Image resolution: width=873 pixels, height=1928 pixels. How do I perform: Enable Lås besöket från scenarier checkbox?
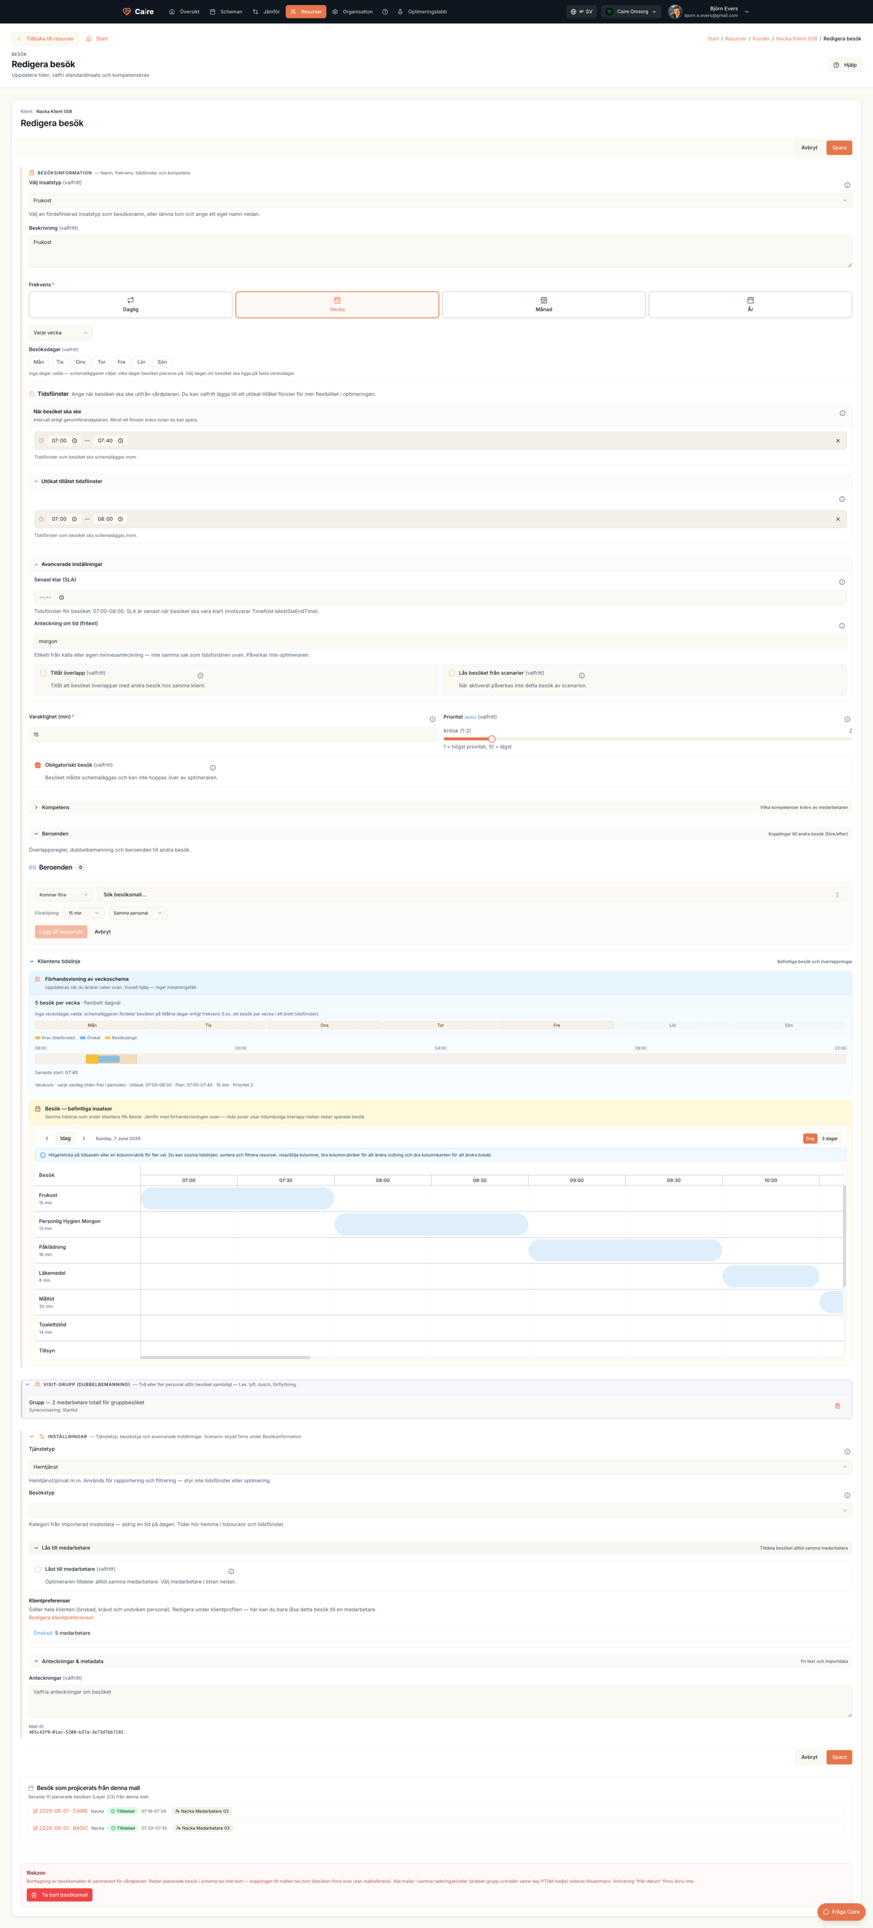coord(451,673)
